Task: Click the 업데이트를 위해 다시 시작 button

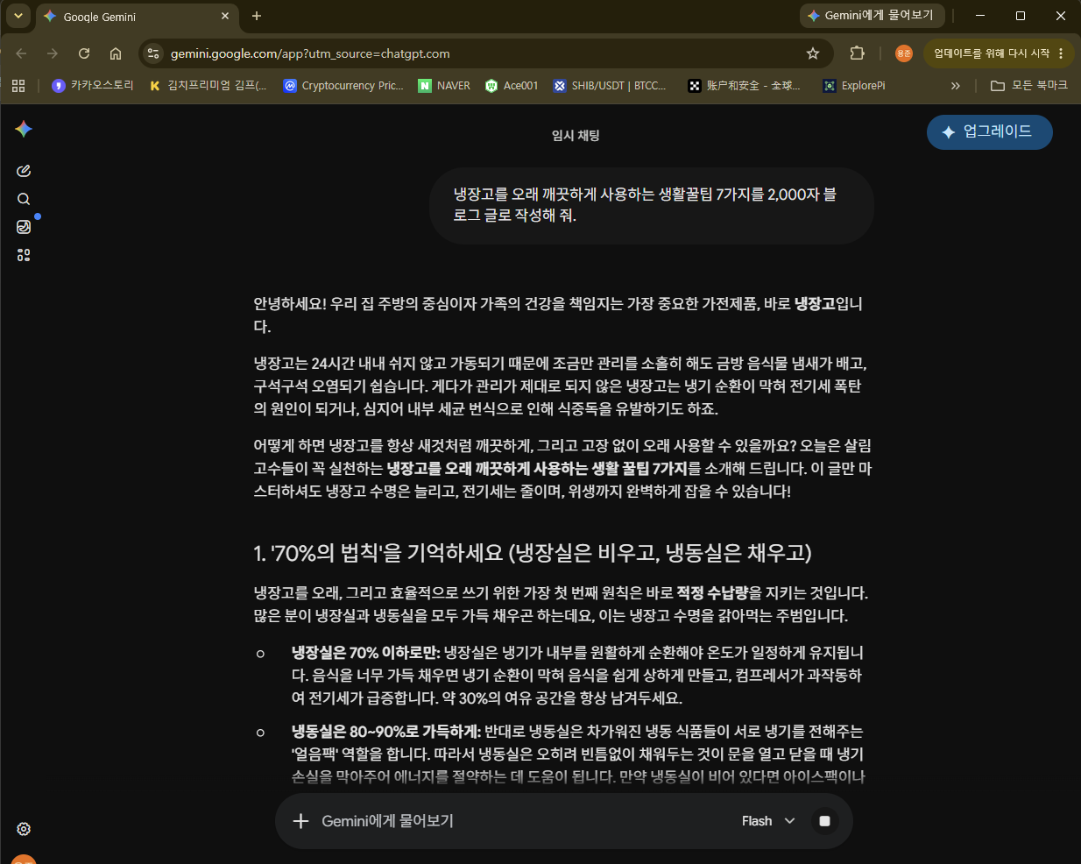Action: coord(998,53)
